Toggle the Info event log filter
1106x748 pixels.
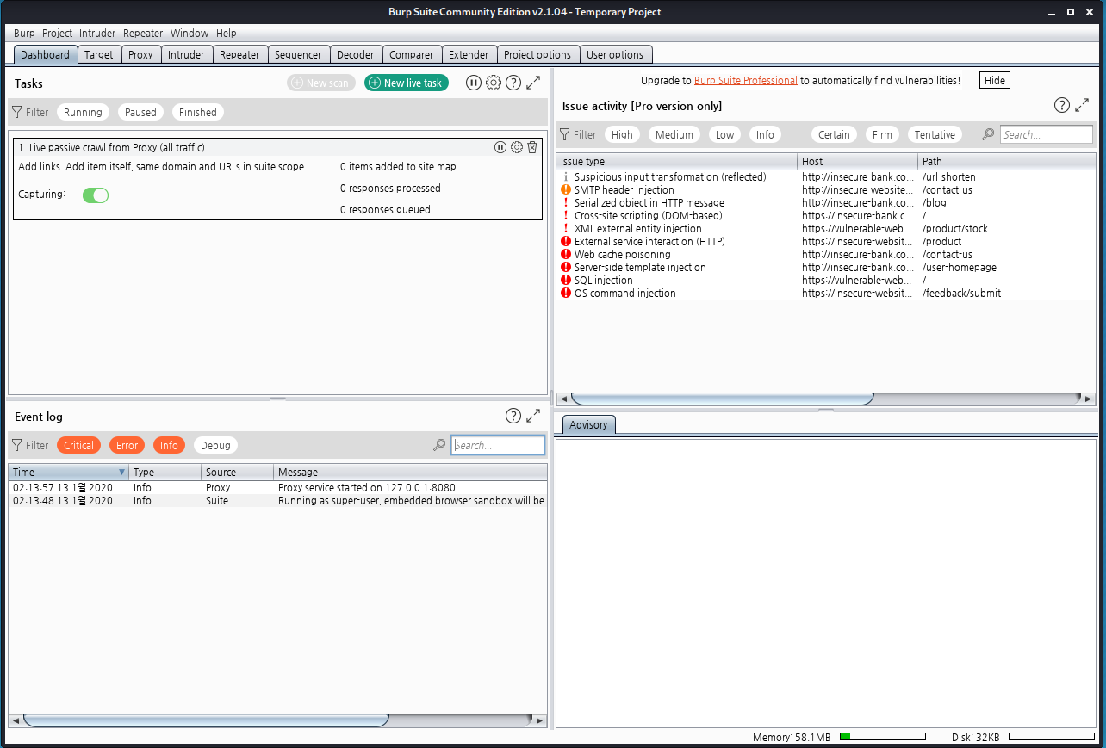169,445
